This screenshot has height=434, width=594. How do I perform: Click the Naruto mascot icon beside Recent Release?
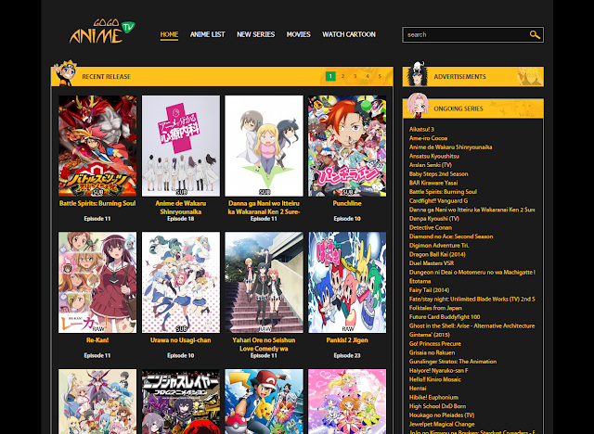(x=66, y=72)
